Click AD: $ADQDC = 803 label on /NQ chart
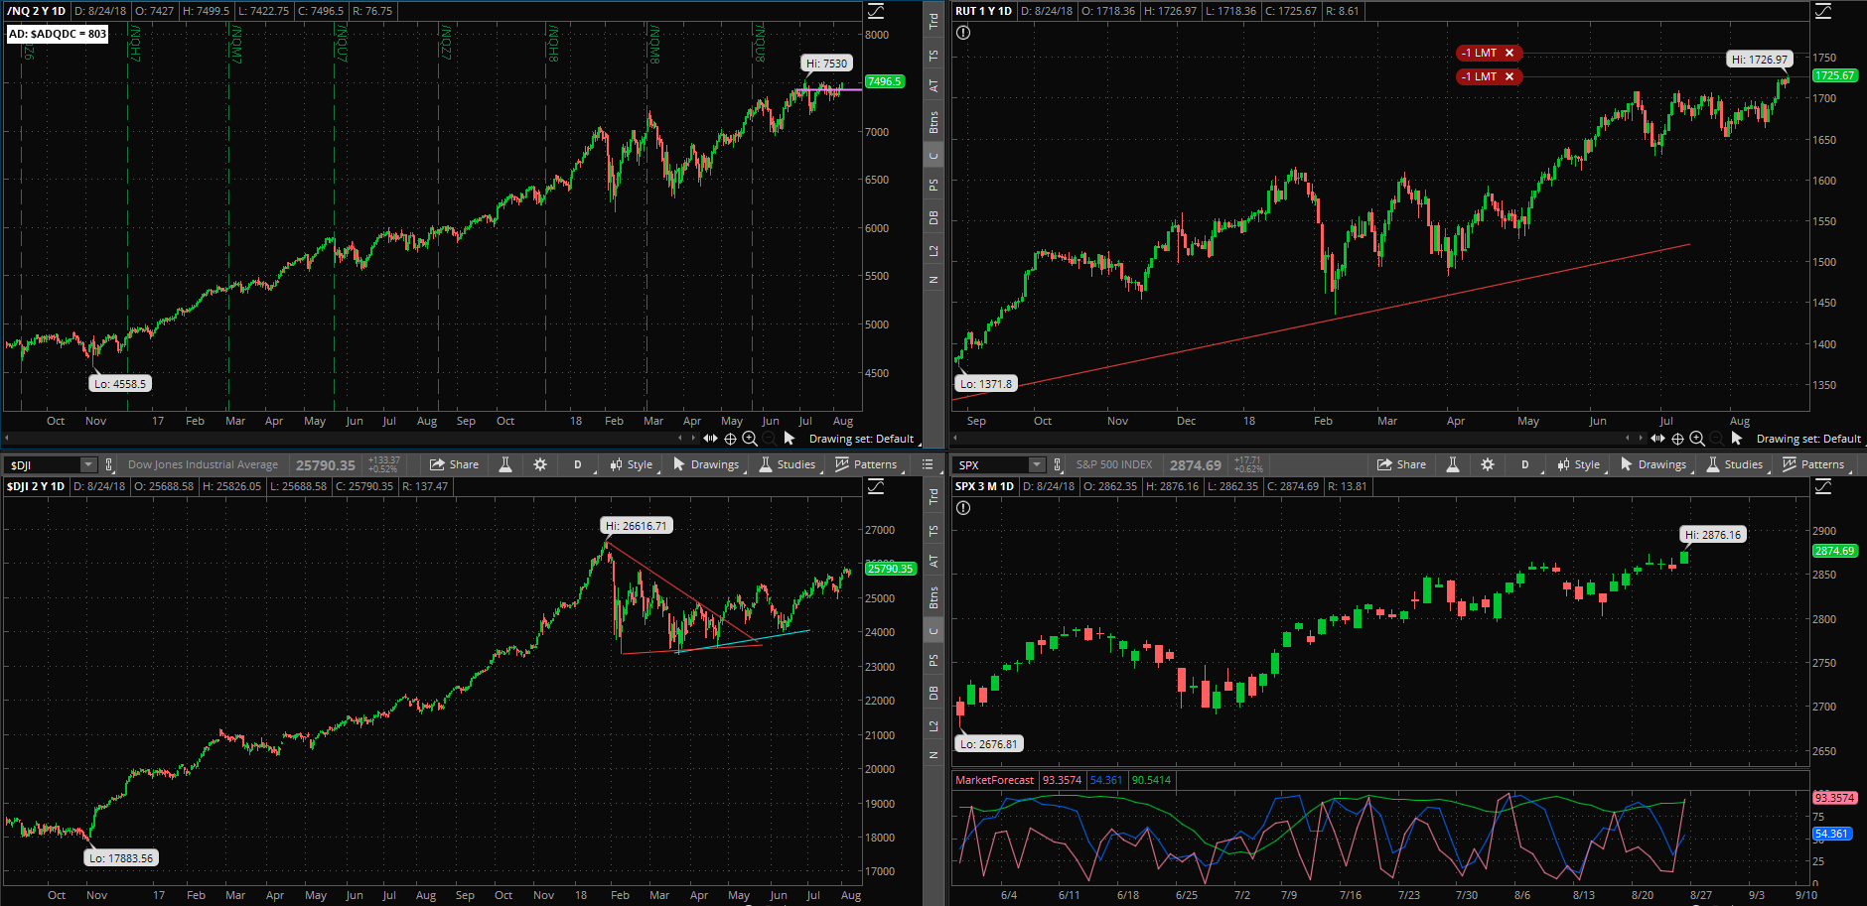Screen dimensions: 1867x906 [x=58, y=34]
